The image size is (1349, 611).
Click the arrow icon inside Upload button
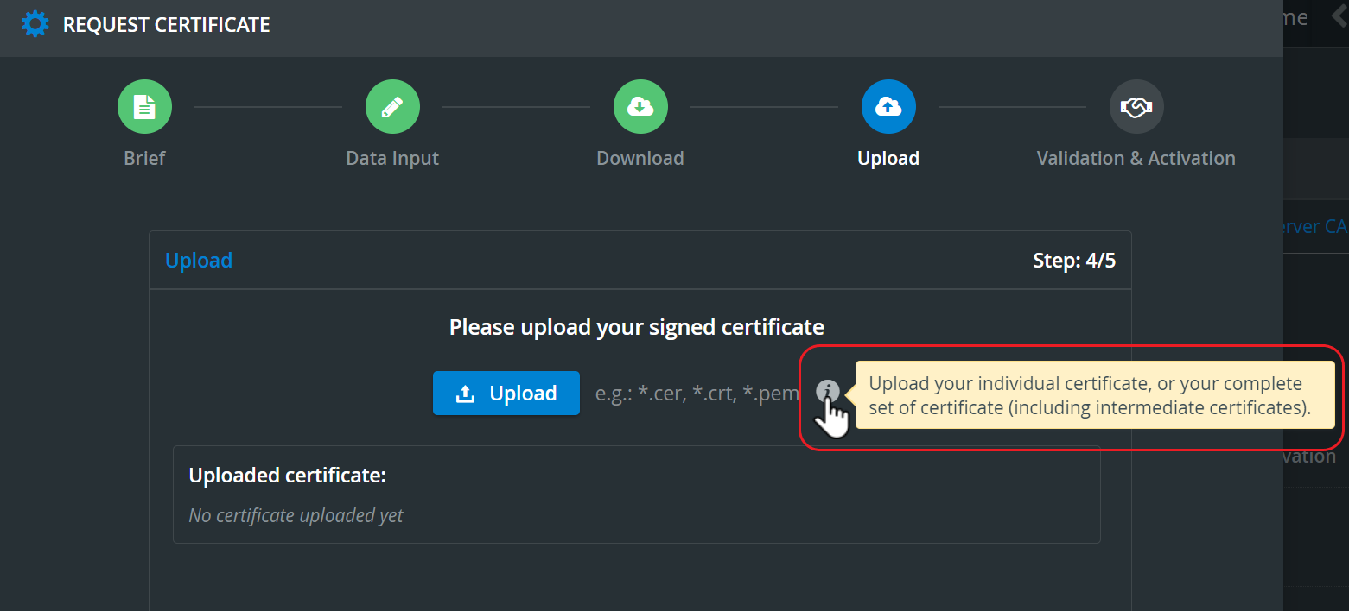pos(466,394)
